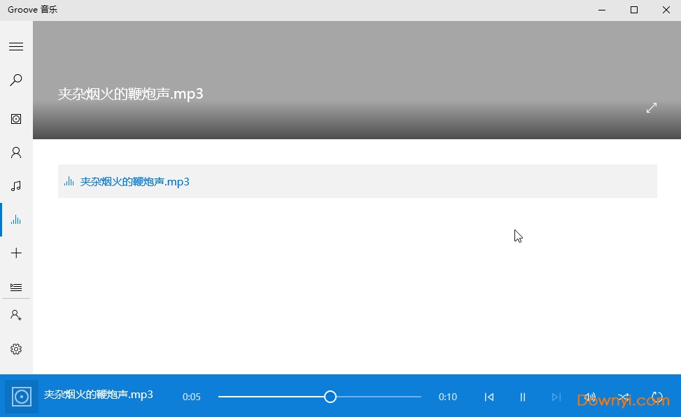This screenshot has width=681, height=417.
Task: Select the Albums section icon
Action: point(15,118)
